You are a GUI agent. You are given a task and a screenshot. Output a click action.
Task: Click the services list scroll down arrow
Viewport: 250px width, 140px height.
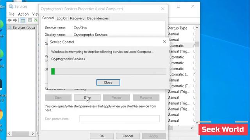point(197,123)
